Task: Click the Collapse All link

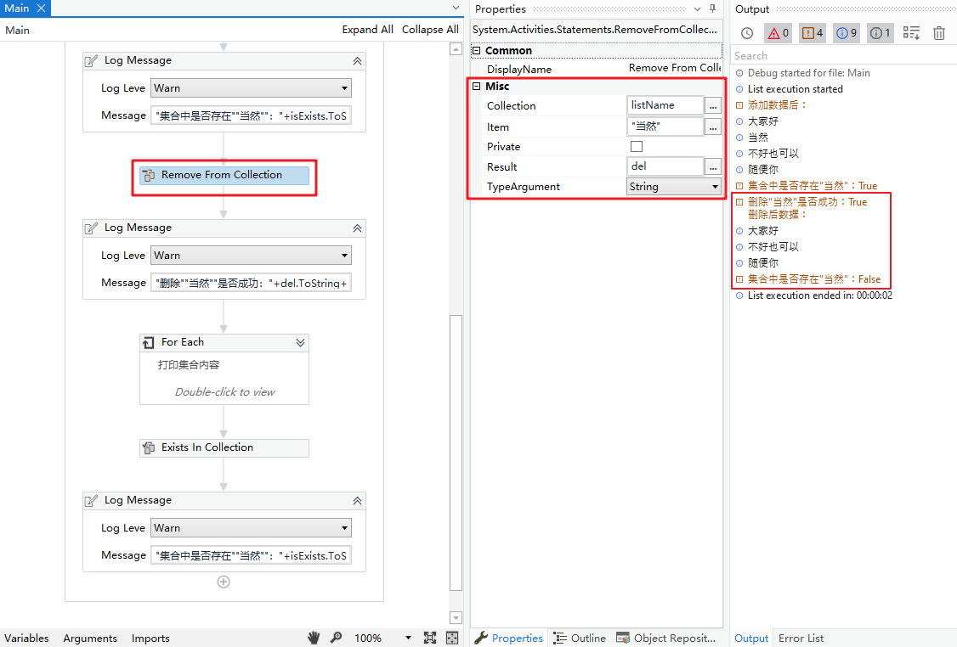Action: point(430,29)
